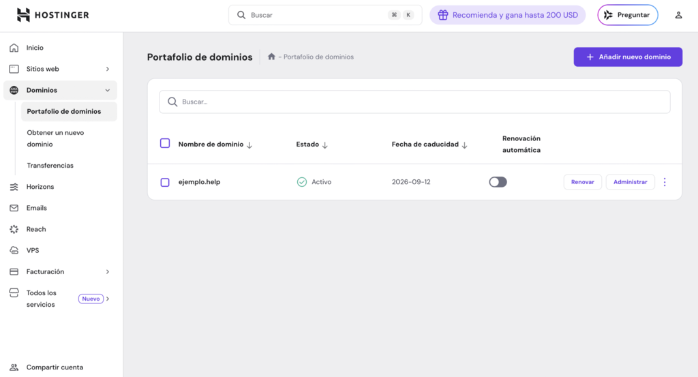Check the select-all domains checkbox in the header

click(x=165, y=143)
